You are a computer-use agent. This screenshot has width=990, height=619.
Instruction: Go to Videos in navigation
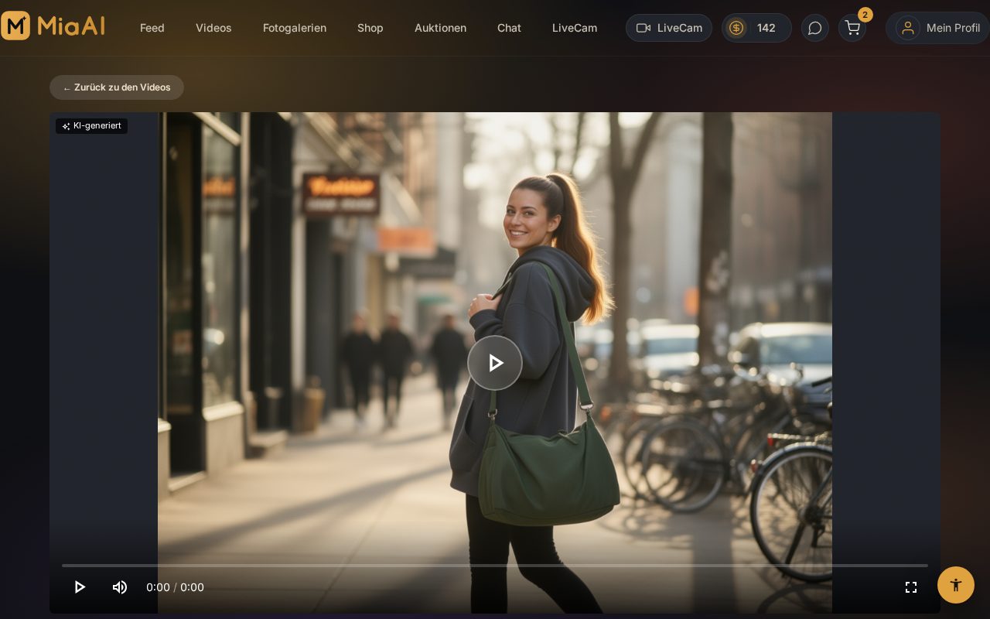coord(213,28)
